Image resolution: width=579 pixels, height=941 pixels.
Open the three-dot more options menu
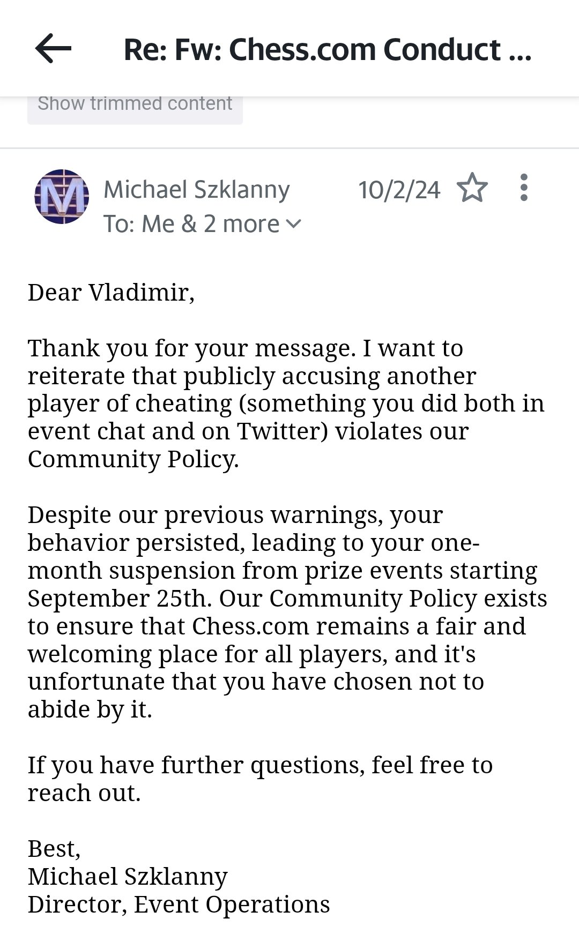coord(524,188)
